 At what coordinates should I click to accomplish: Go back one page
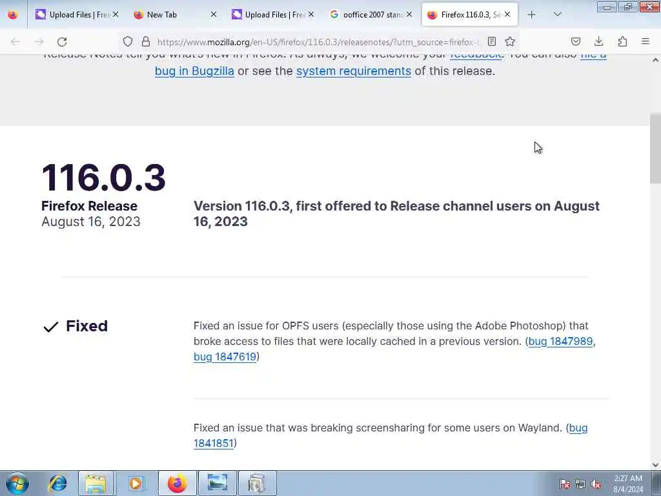click(15, 42)
